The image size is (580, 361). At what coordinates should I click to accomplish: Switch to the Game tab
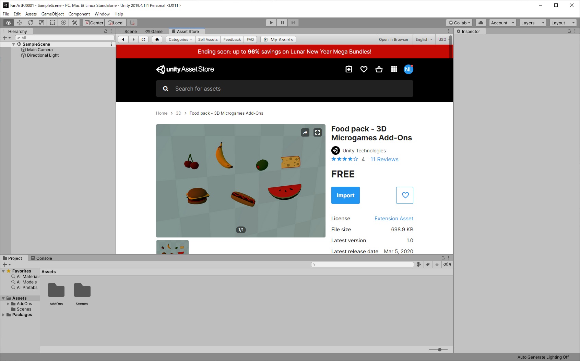point(154,31)
